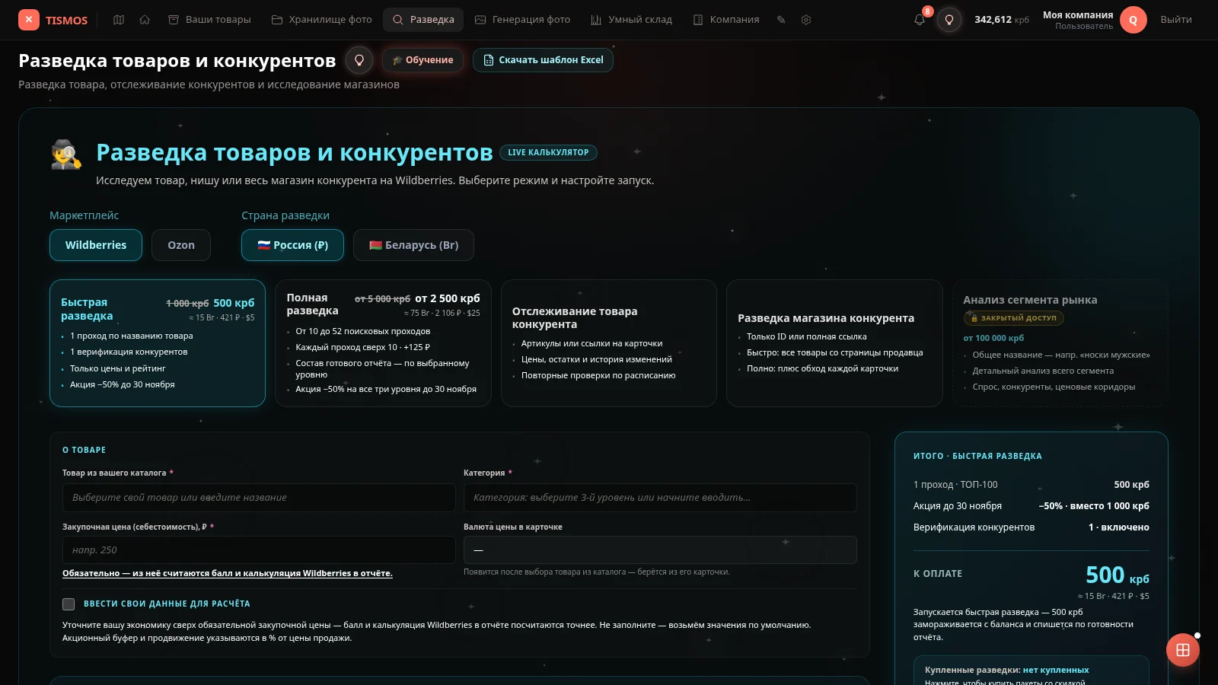This screenshot has width=1218, height=685.
Task: Select Отслеживание товара конкурента card
Action: 609,343
